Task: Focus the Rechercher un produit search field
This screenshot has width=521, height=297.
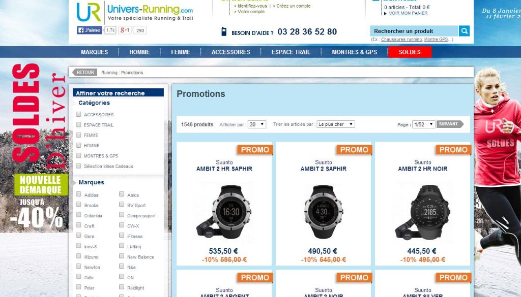Action: 414,31
